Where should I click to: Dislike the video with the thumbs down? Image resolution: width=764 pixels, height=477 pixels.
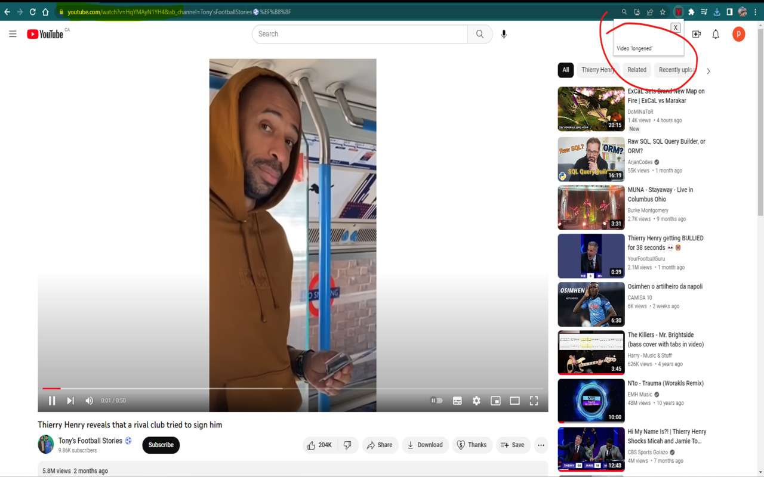coord(347,445)
